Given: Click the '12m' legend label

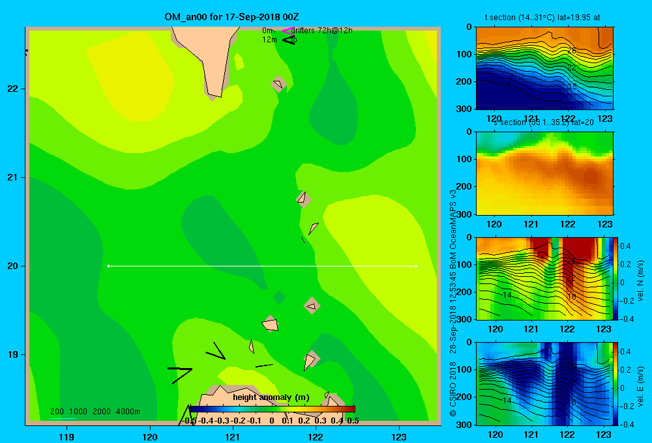Looking at the screenshot, I should point(269,40).
